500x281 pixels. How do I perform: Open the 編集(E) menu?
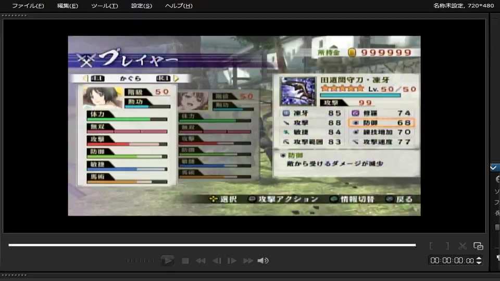click(67, 6)
